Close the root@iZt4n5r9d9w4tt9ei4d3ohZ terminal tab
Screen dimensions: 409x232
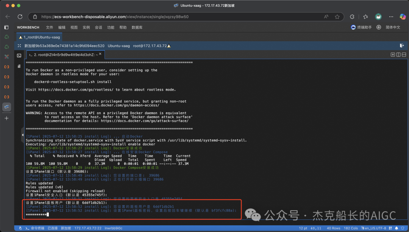click(100, 54)
